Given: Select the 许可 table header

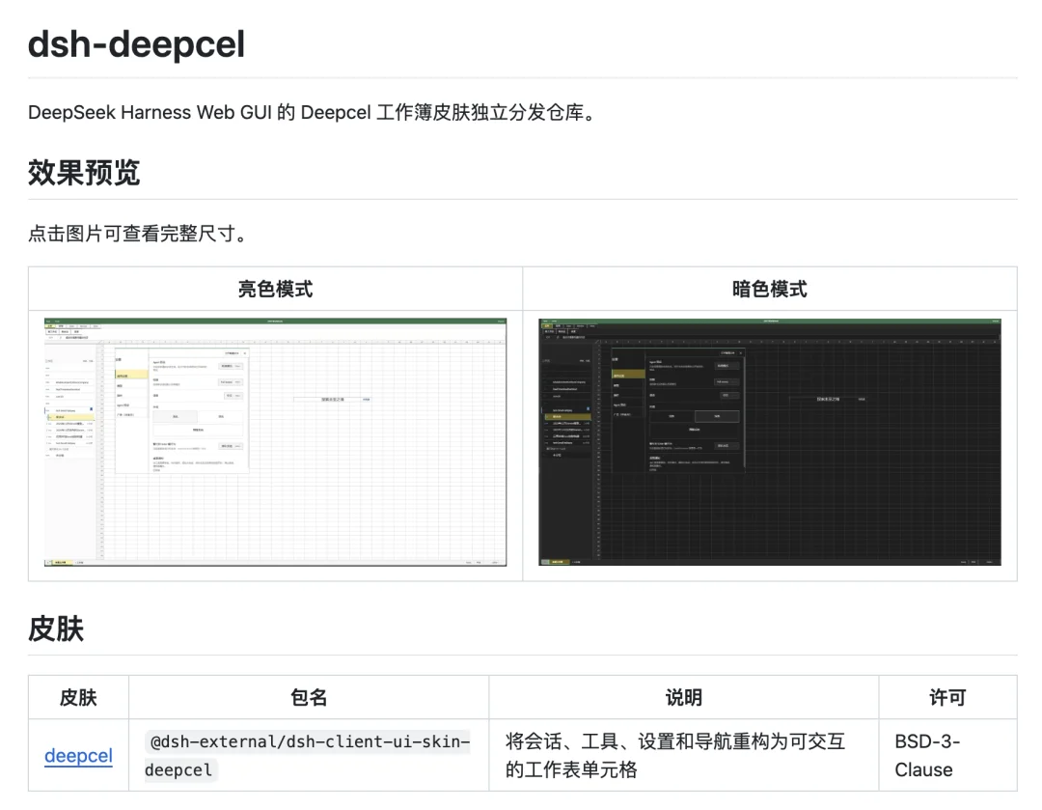Looking at the screenshot, I should click(x=947, y=698).
